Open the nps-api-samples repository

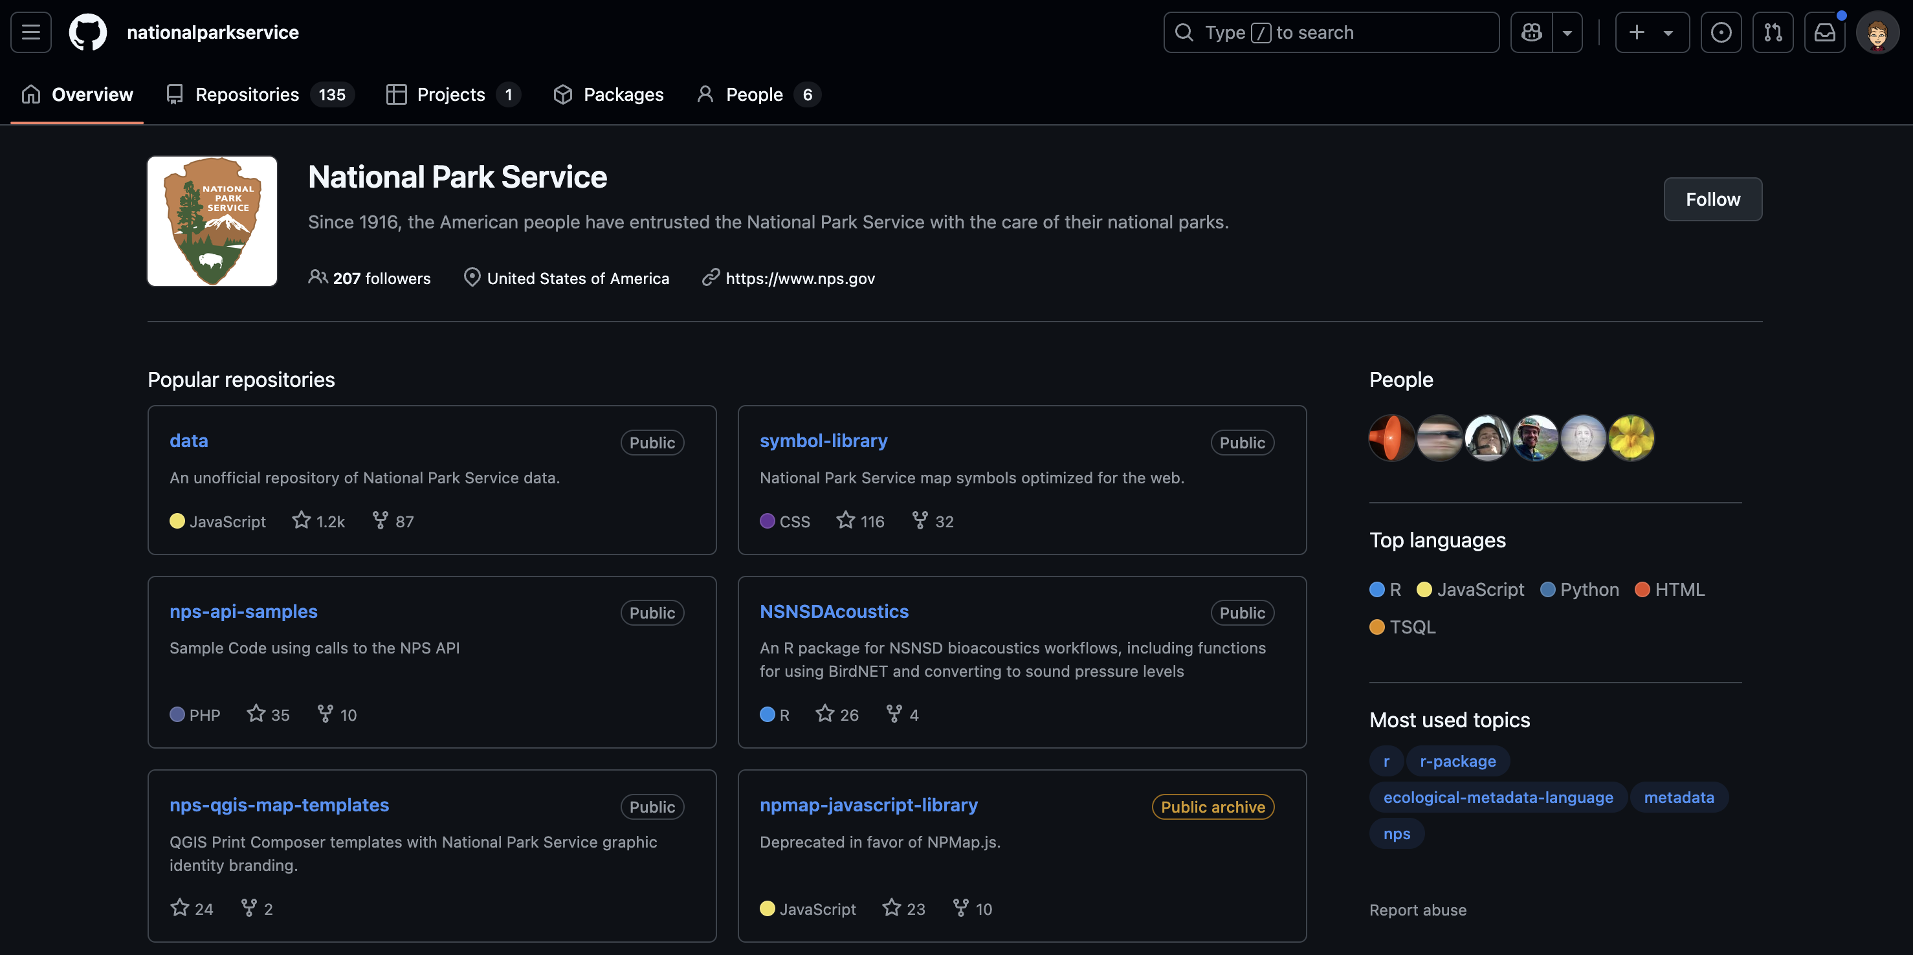[243, 611]
